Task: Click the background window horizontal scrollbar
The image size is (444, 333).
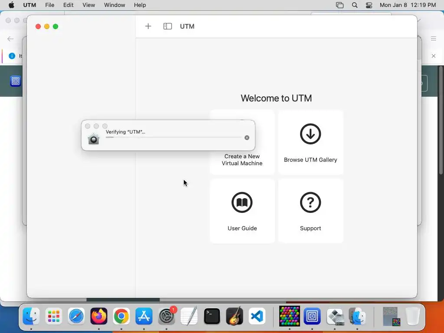Action: 123,300
